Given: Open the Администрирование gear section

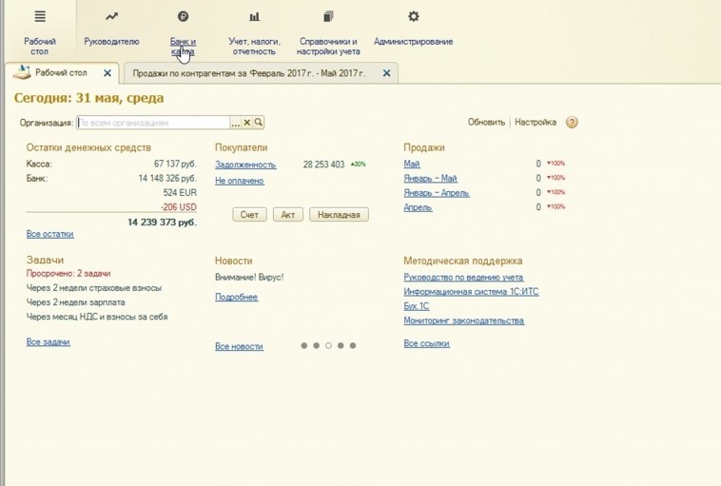Looking at the screenshot, I should pyautogui.click(x=413, y=17).
